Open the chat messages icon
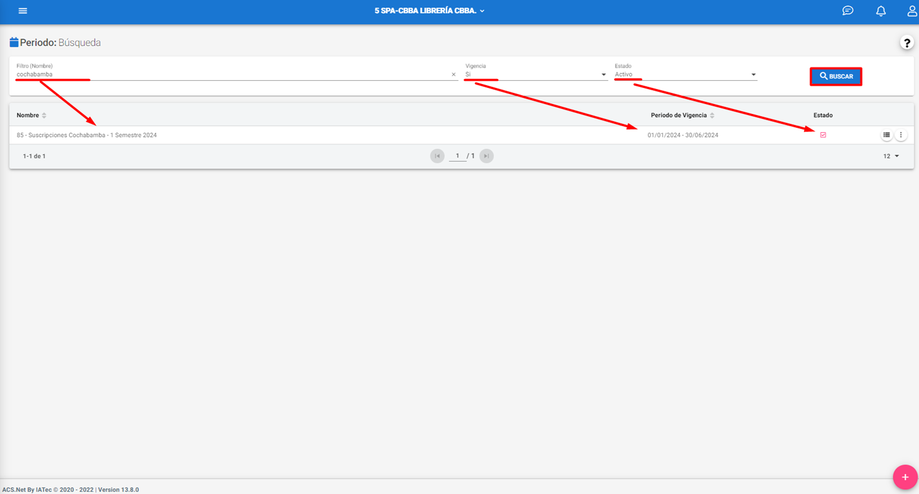 tap(847, 11)
